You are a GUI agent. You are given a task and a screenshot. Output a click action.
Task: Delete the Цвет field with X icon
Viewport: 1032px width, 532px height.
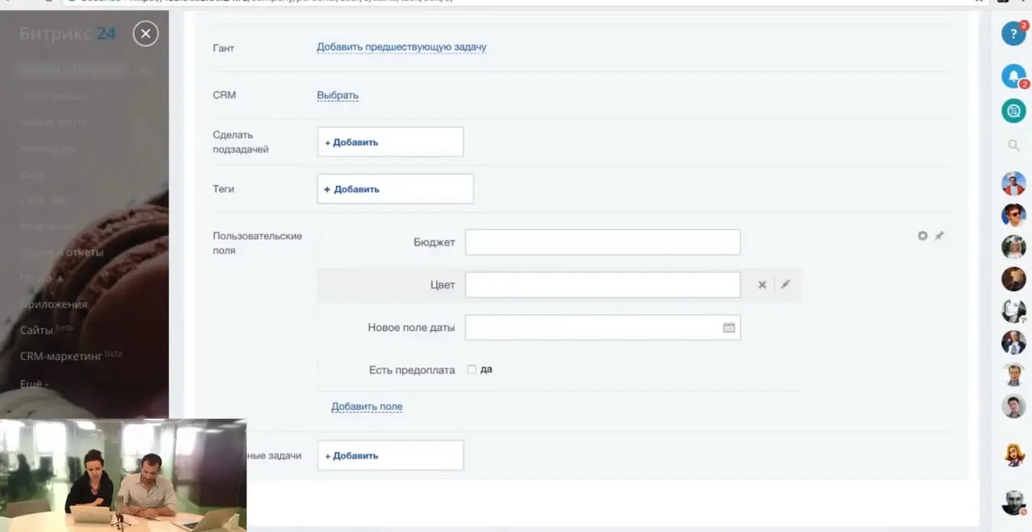762,285
